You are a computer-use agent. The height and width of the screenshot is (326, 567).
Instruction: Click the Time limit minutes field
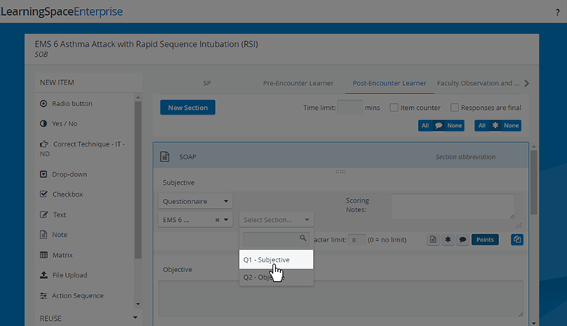coord(350,108)
